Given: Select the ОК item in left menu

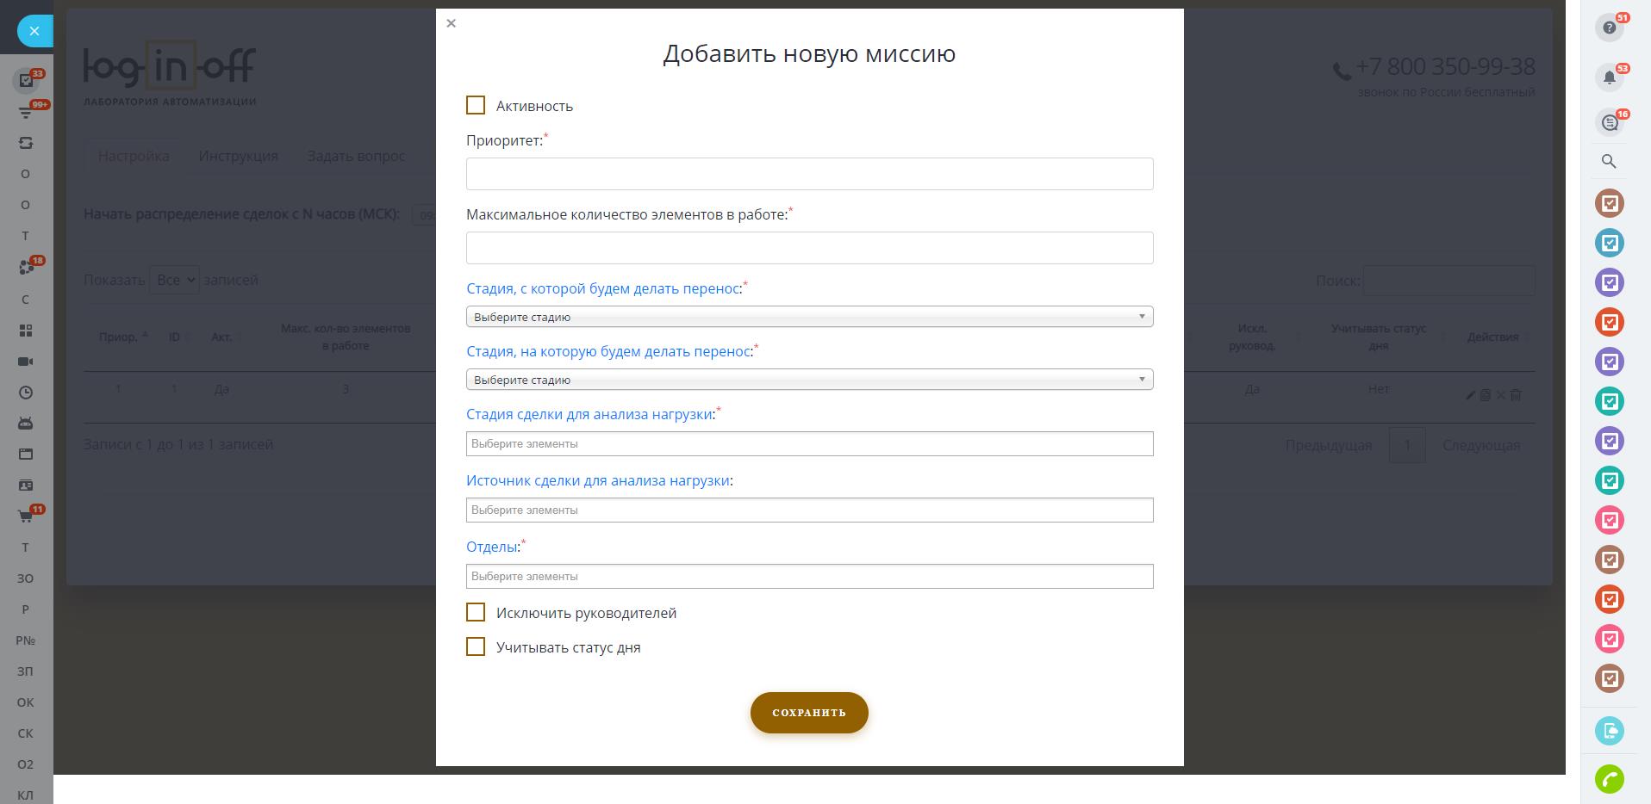Looking at the screenshot, I should pos(26,702).
